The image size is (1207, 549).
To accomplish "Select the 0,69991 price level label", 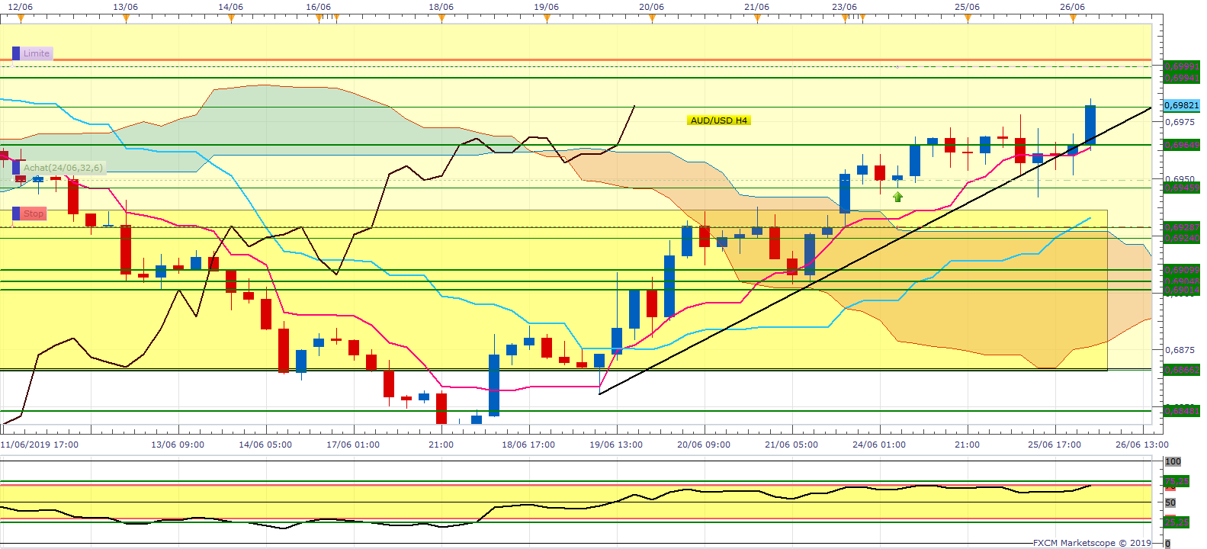I will pyautogui.click(x=1181, y=67).
